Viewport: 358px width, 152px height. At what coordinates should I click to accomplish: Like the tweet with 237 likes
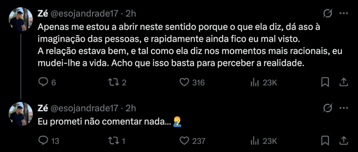coord(184,141)
